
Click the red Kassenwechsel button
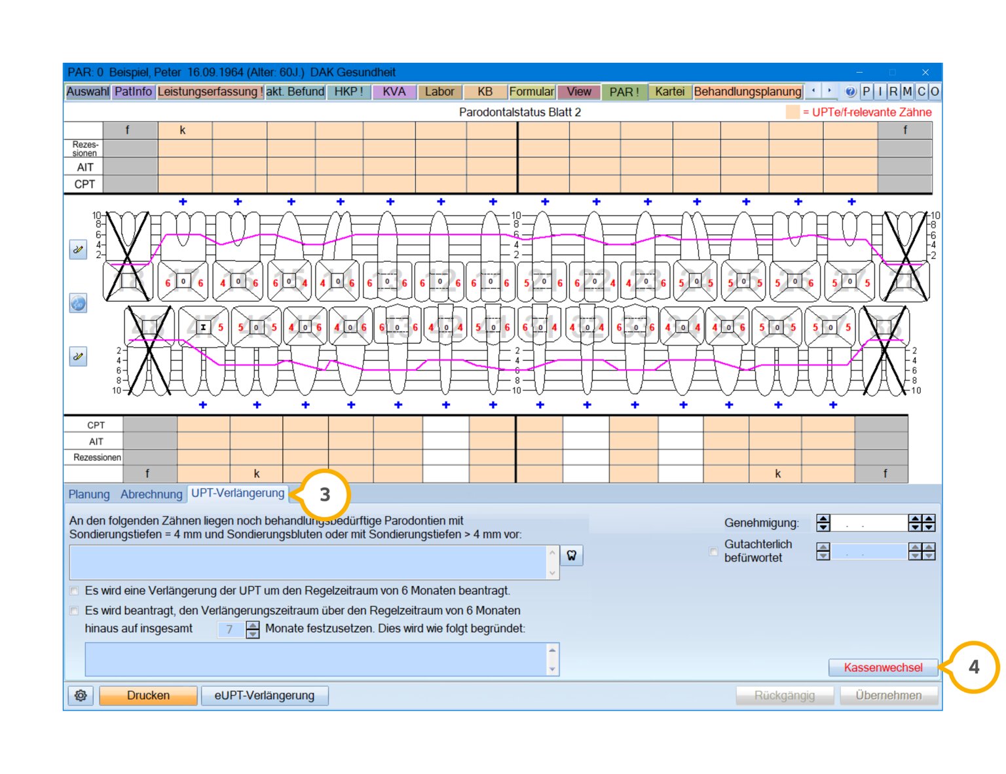pos(883,667)
